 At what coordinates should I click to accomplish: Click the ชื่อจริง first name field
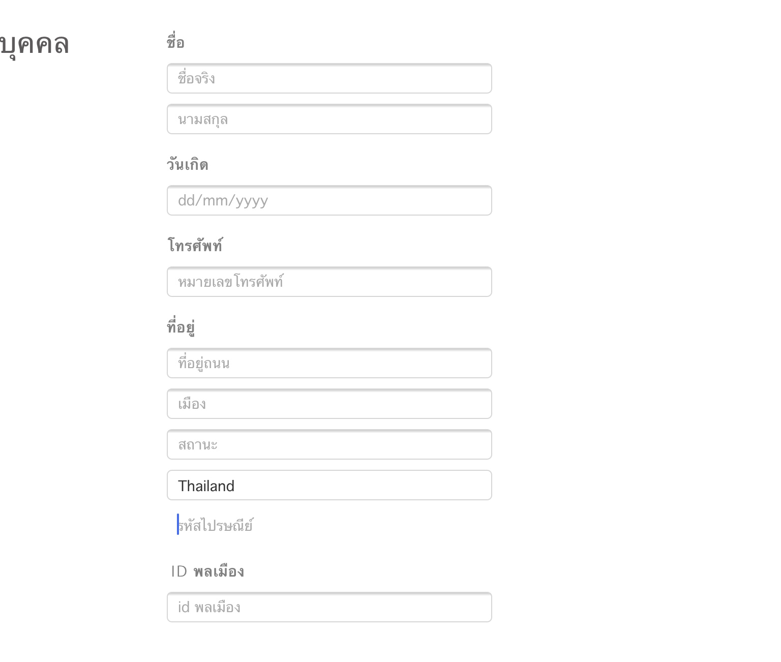point(329,79)
